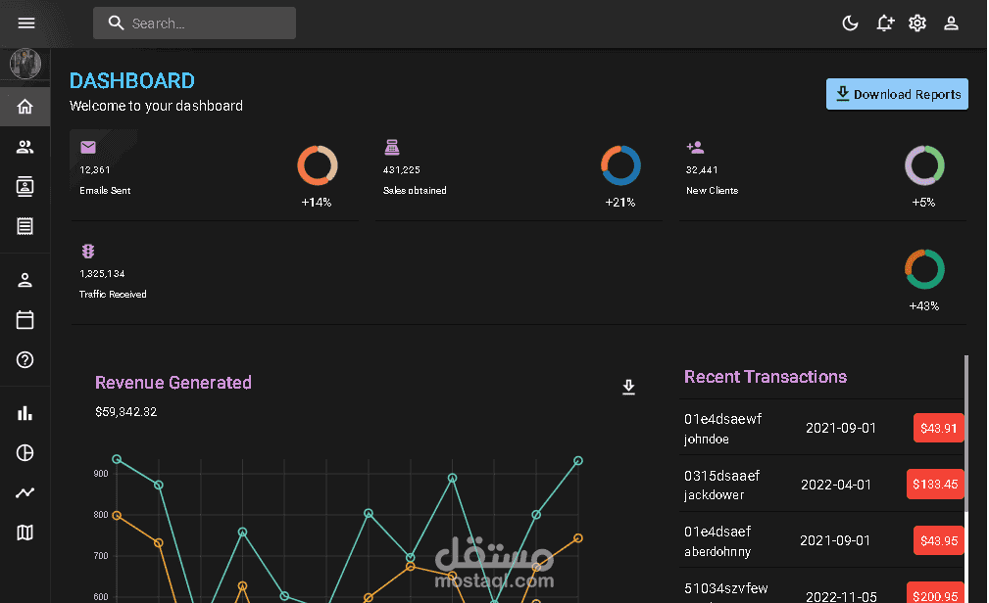The image size is (989, 603).
Task: Open the hamburger menu icon
Action: pyautogui.click(x=25, y=23)
